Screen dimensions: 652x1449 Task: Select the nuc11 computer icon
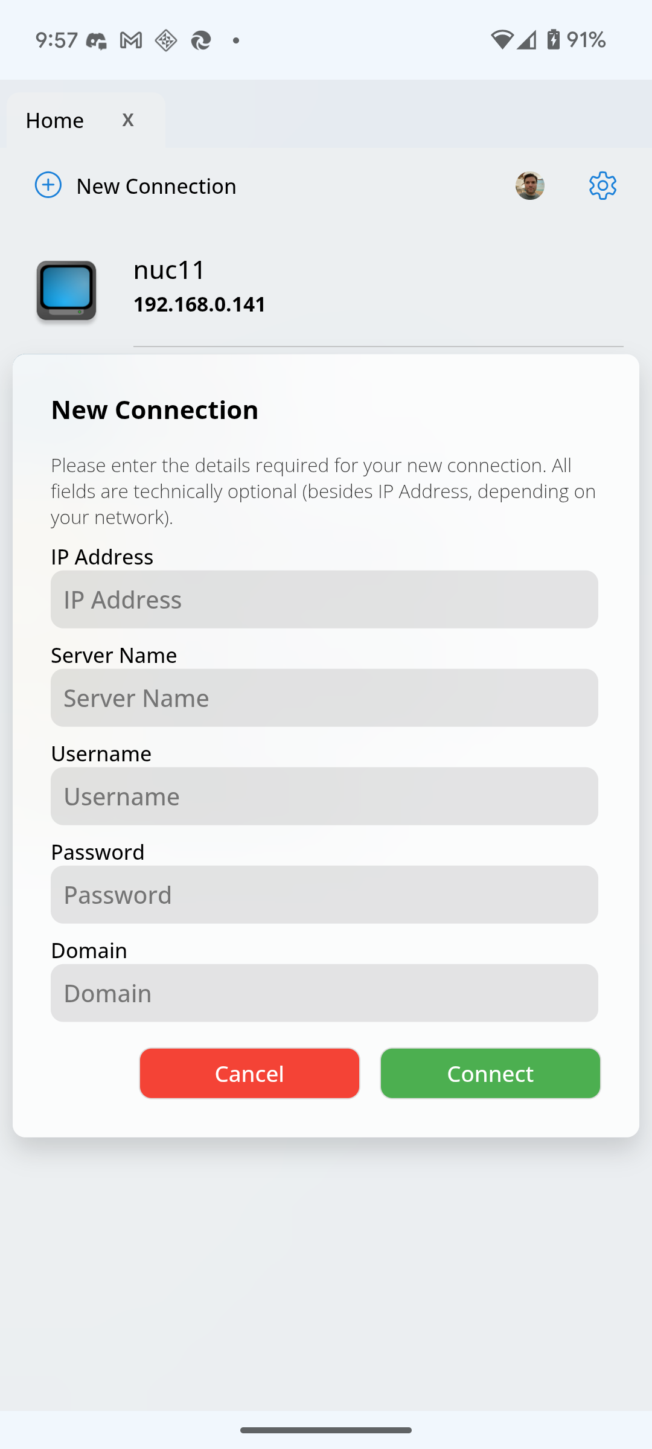pyautogui.click(x=66, y=290)
